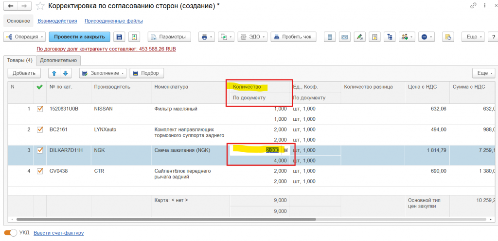The height and width of the screenshot is (241, 498).
Task: Go back with the left arrow button
Action: [11, 6]
